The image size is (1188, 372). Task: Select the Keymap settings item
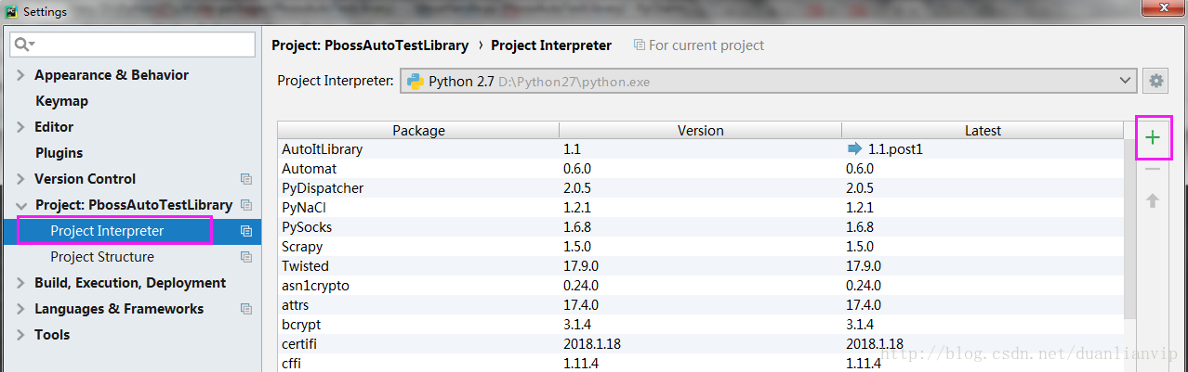click(61, 101)
